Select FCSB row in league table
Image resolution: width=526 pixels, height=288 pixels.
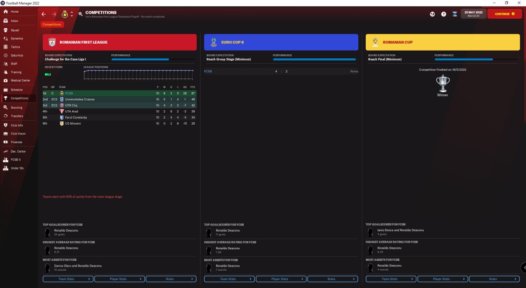point(120,93)
